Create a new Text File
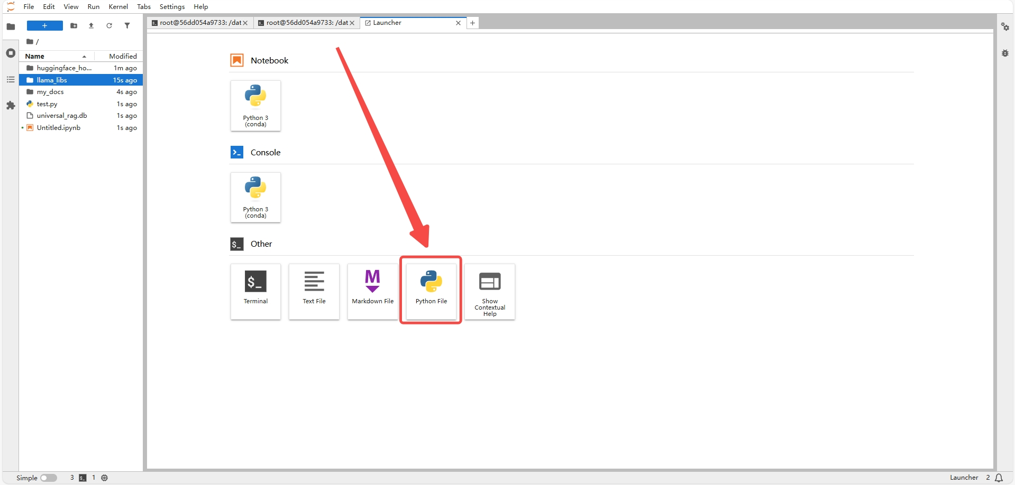 pyautogui.click(x=314, y=291)
